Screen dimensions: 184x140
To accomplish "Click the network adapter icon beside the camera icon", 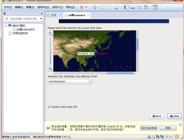I will tap(162, 137).
